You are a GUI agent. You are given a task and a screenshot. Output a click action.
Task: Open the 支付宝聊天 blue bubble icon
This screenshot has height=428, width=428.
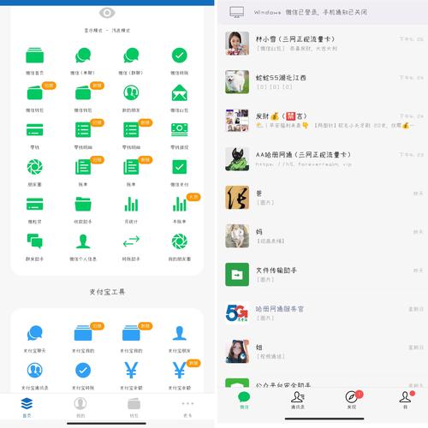tap(35, 333)
